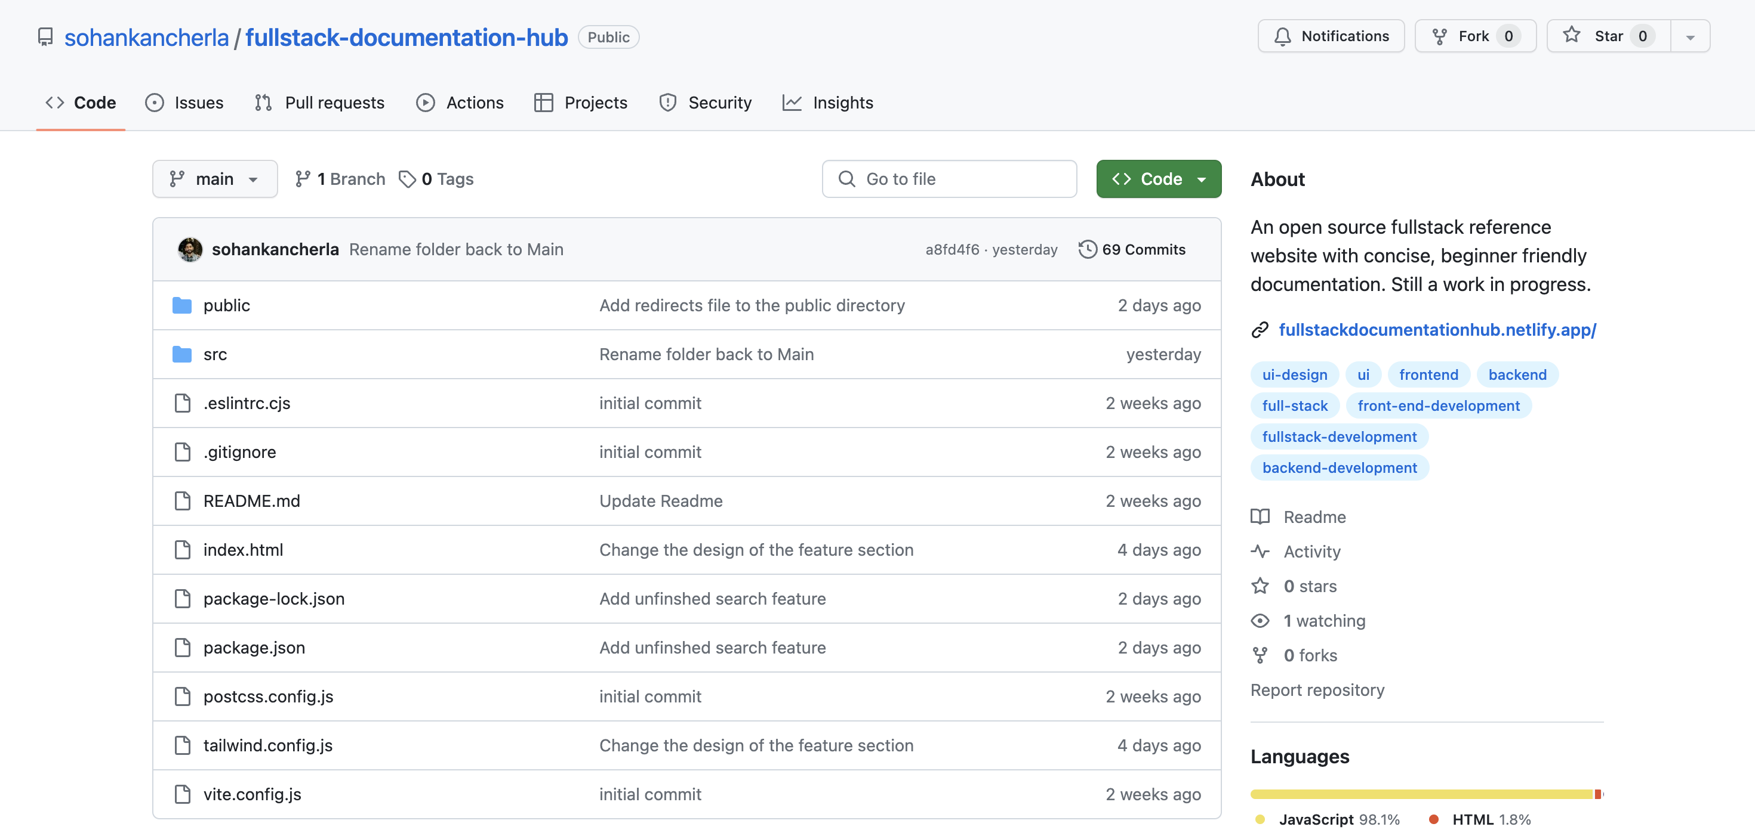Click the link icon beside netlify URL

(1260, 330)
